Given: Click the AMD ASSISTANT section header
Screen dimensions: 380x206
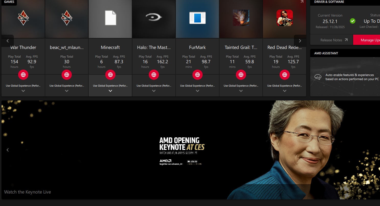Looking at the screenshot, I should coord(326,53).
